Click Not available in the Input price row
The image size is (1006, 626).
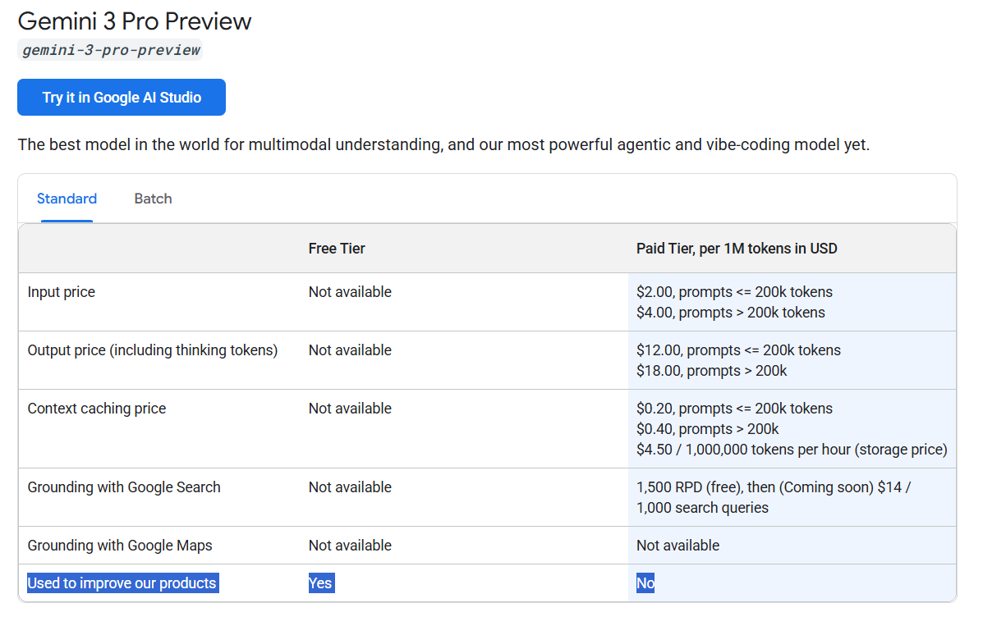tap(350, 292)
